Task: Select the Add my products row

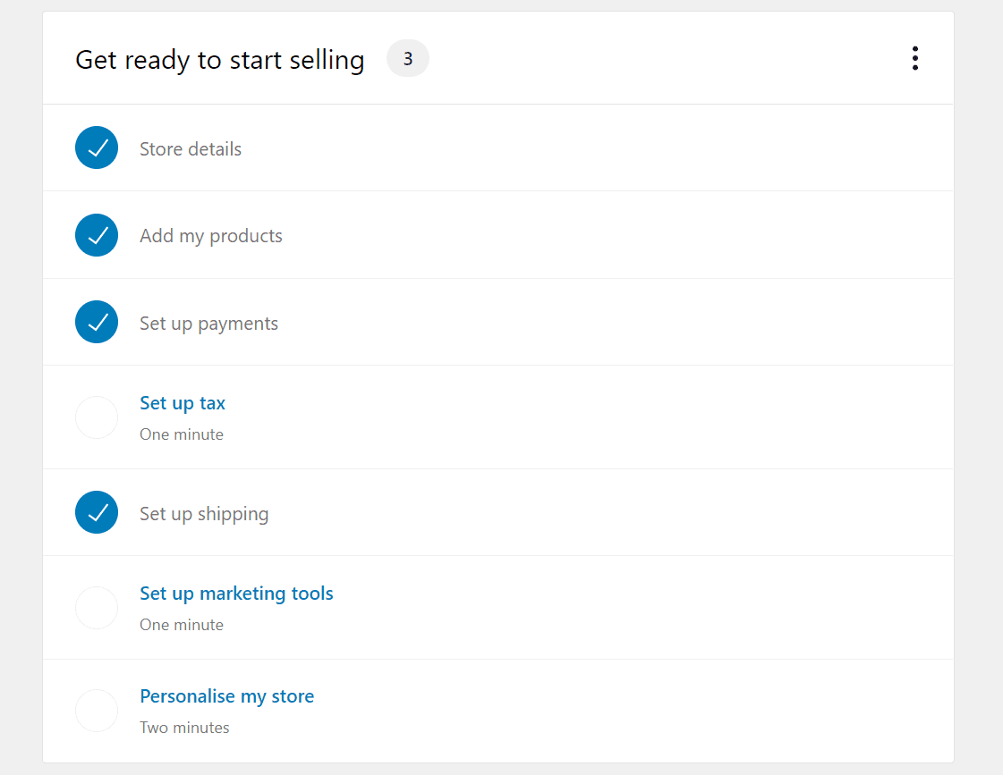Action: (211, 235)
